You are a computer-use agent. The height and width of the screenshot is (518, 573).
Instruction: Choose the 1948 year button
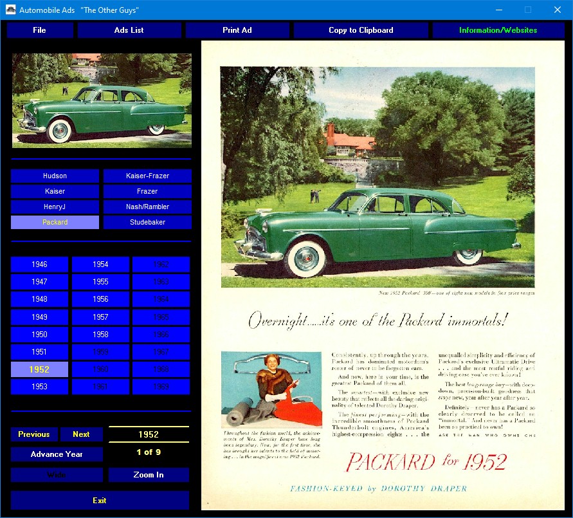pyautogui.click(x=39, y=299)
